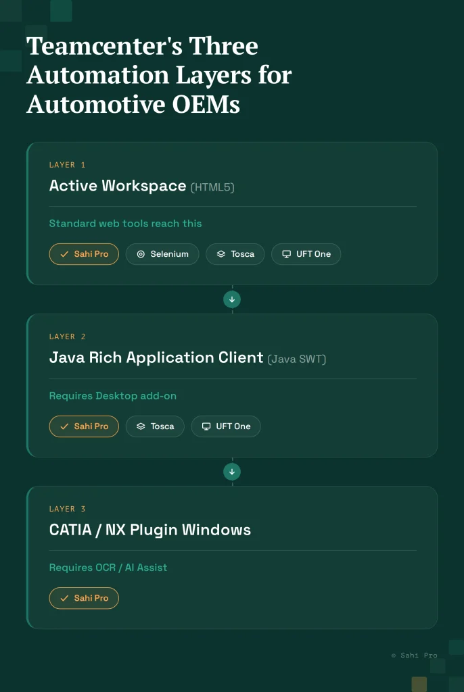Click the "LAYER 1" label
This screenshot has height=692, width=464.
tap(67, 165)
